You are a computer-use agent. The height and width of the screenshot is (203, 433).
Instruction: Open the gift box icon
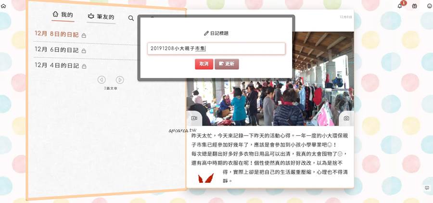(414, 6)
